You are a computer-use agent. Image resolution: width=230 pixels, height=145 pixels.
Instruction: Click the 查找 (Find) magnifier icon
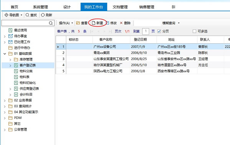tap(27, 15)
